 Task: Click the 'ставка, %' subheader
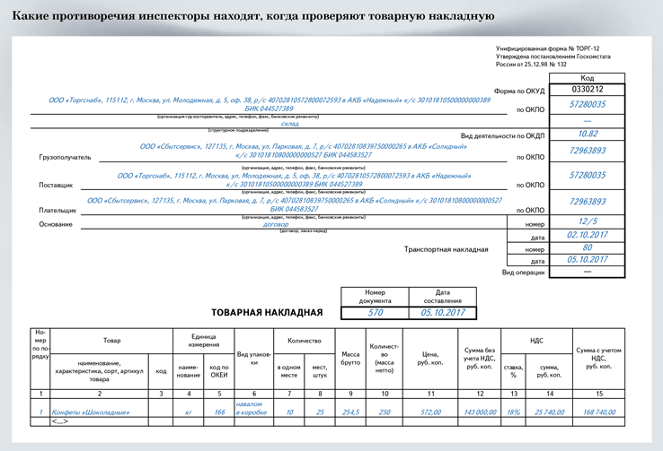(x=513, y=371)
